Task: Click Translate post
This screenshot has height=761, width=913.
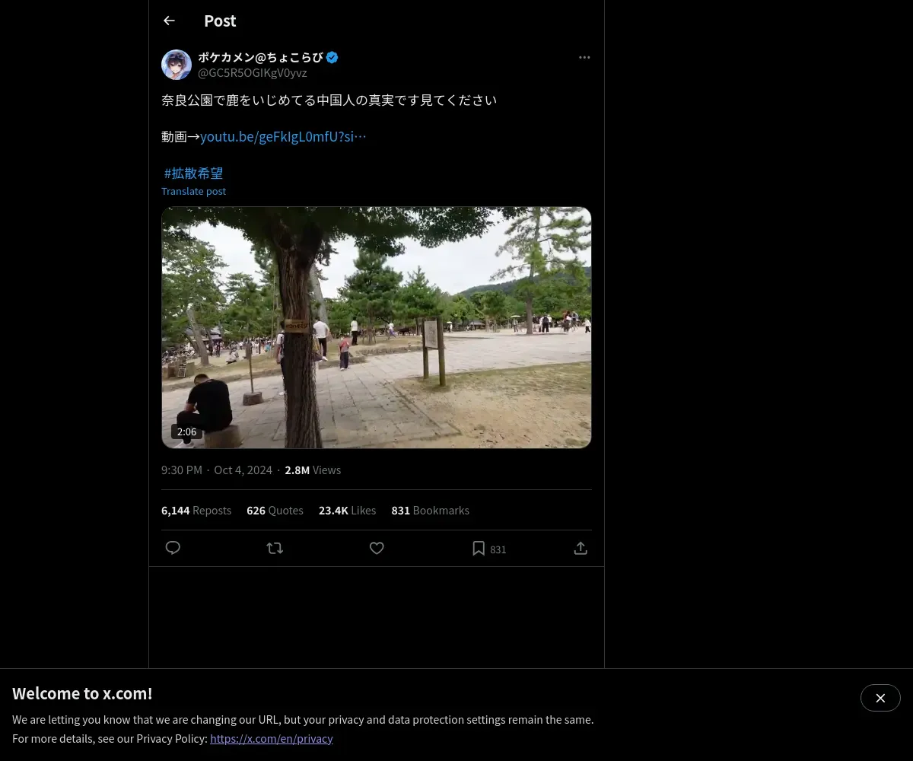Action: point(193,191)
